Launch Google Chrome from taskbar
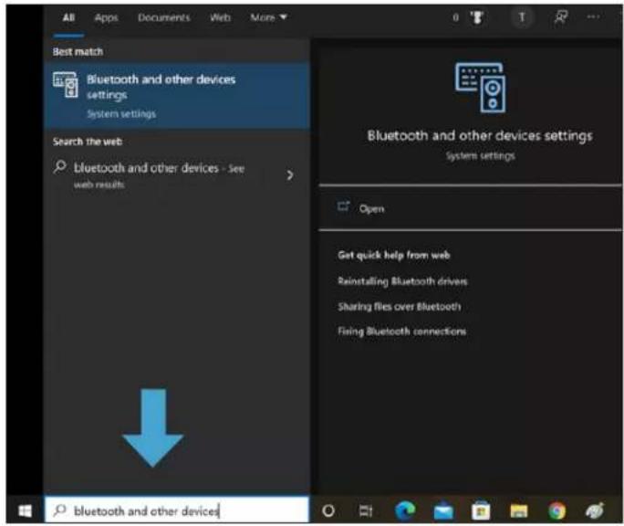This screenshot has height=526, width=624. pos(556,510)
